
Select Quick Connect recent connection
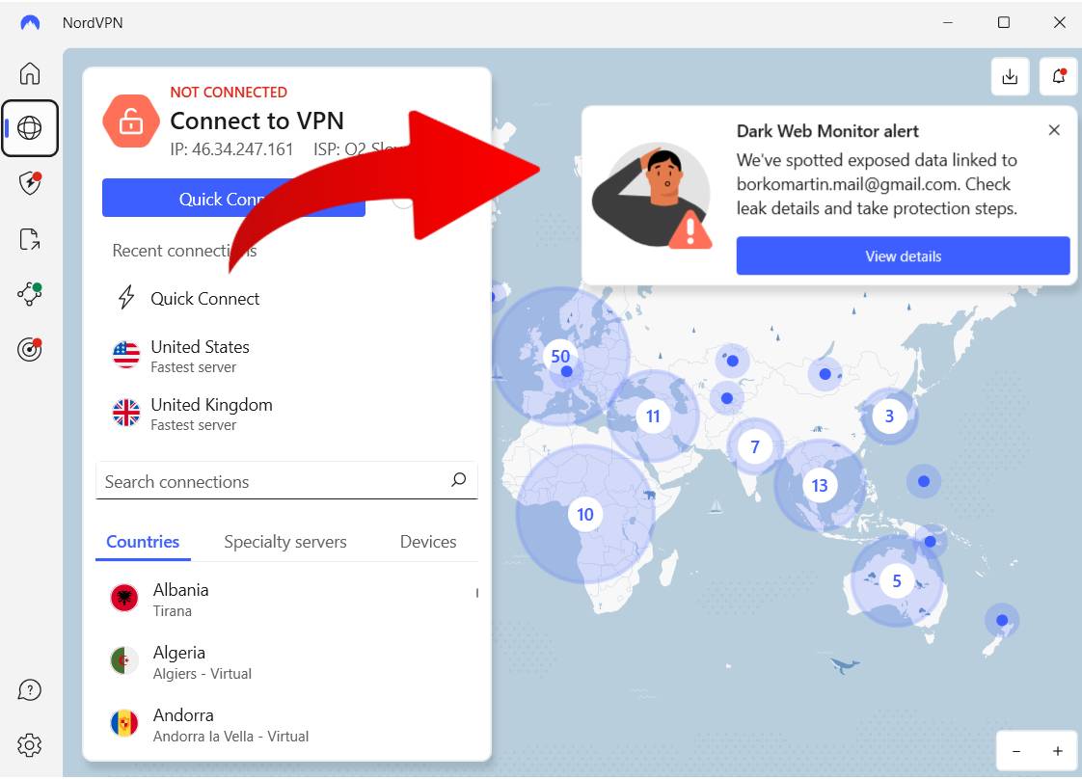point(286,298)
